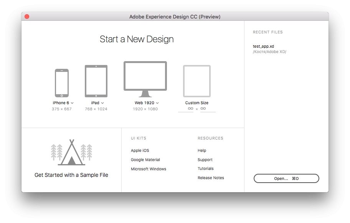This screenshot has width=350, height=223.
Task: Expand the Web 1920 size dropdown chevron
Action: (157, 103)
